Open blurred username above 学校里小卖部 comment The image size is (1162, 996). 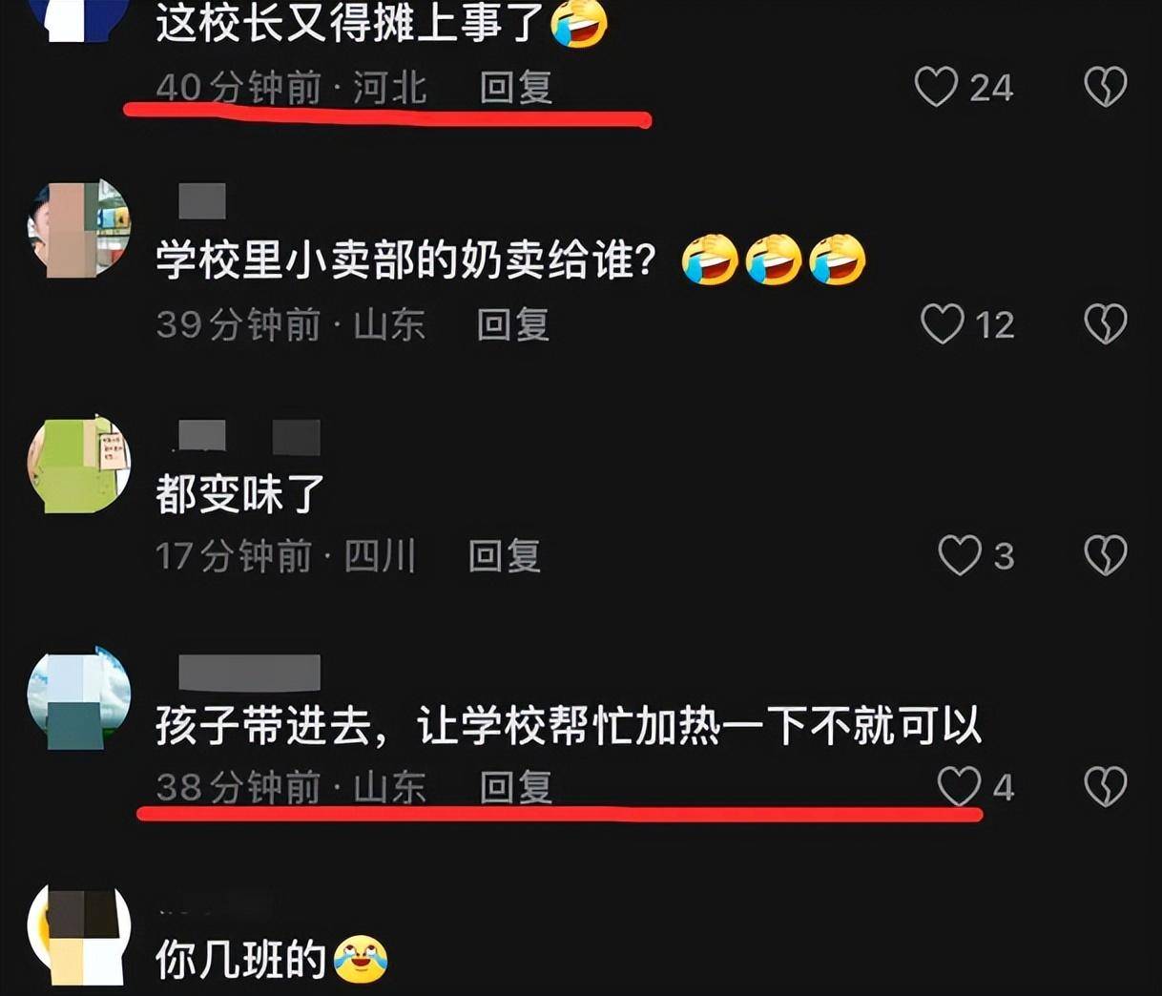click(x=202, y=200)
